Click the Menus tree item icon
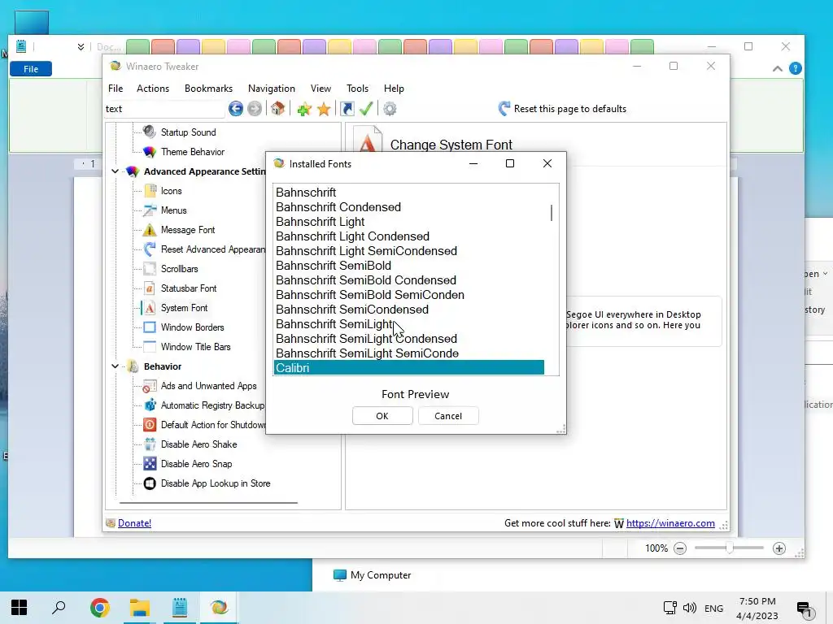Image resolution: width=833 pixels, height=624 pixels. (150, 210)
